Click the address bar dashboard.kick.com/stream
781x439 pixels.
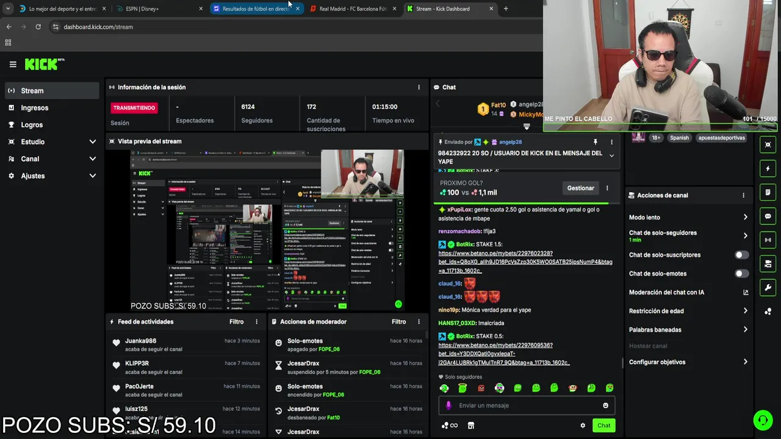click(x=98, y=27)
